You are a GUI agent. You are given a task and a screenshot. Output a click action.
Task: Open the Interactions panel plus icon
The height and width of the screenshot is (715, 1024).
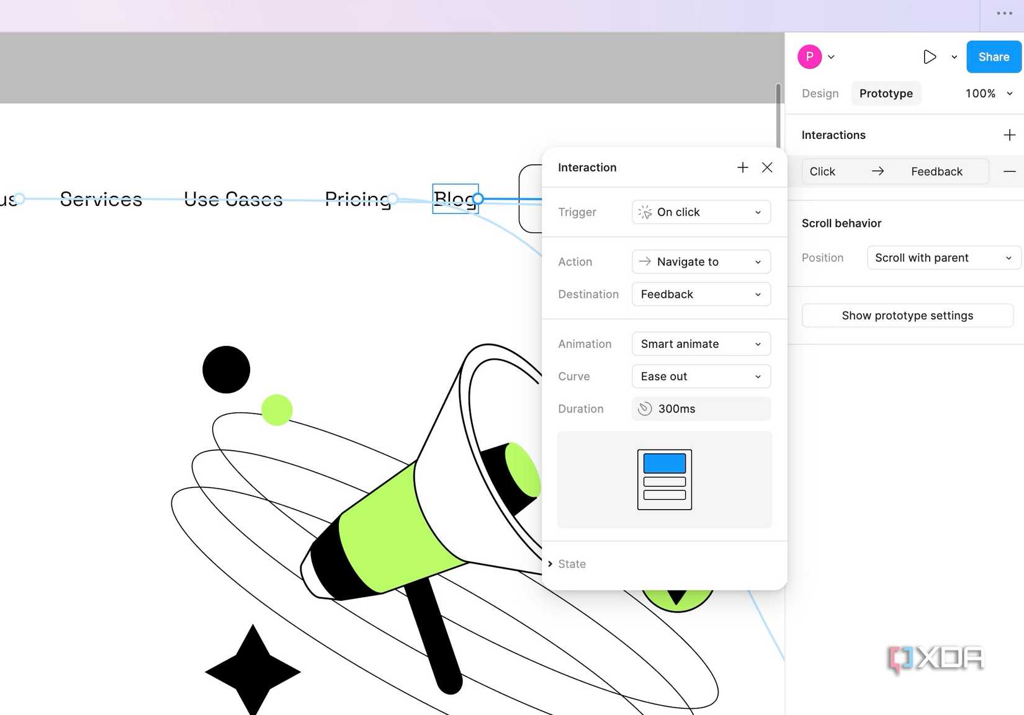click(1009, 135)
